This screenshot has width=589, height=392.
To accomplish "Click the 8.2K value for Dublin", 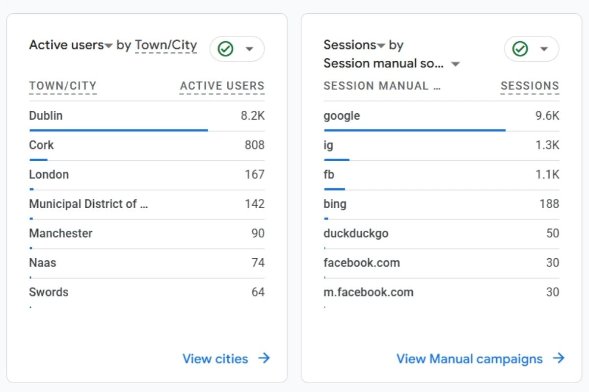I will (253, 116).
